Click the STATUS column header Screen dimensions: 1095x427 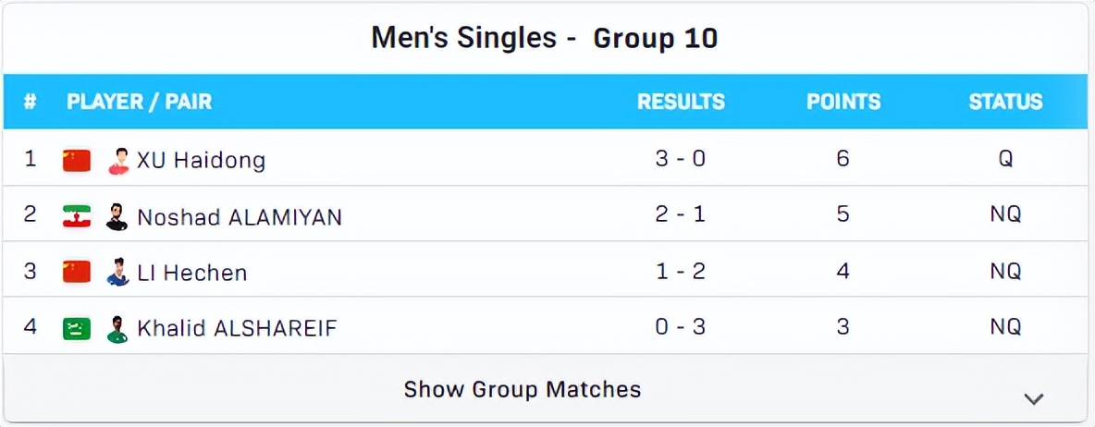(x=1005, y=102)
